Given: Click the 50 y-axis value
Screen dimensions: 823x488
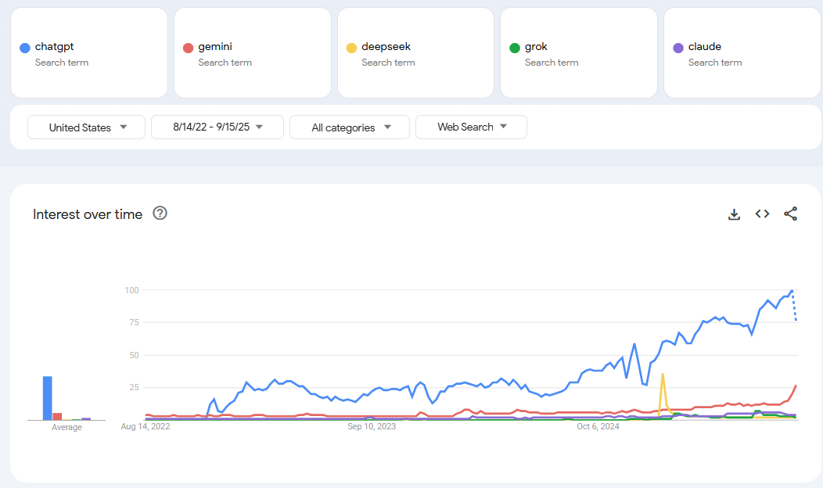Looking at the screenshot, I should pyautogui.click(x=134, y=355).
